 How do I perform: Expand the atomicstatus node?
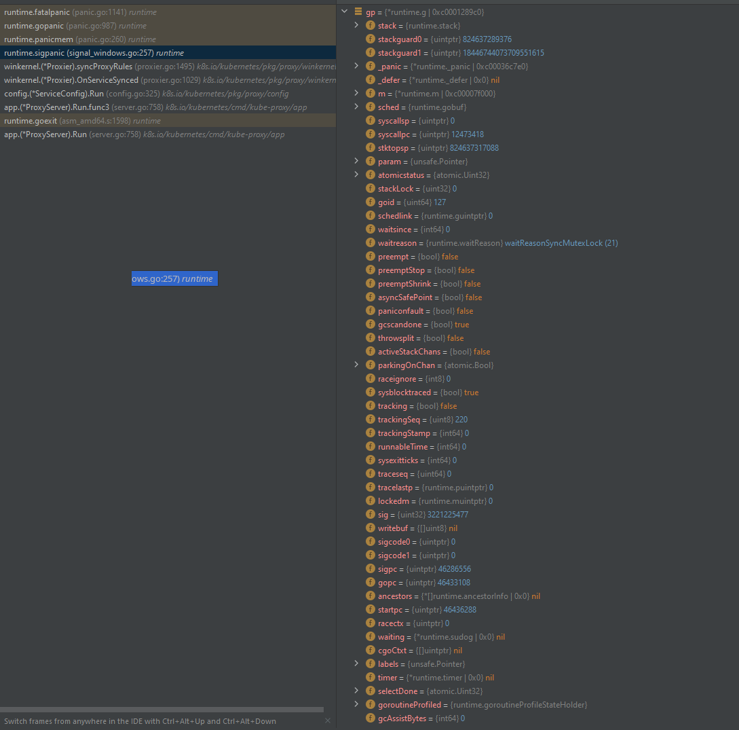tap(357, 175)
